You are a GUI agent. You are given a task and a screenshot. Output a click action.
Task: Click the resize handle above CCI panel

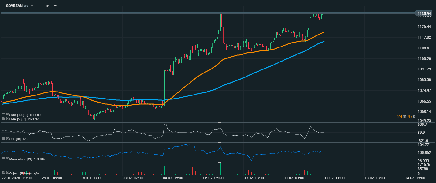click(x=219, y=123)
